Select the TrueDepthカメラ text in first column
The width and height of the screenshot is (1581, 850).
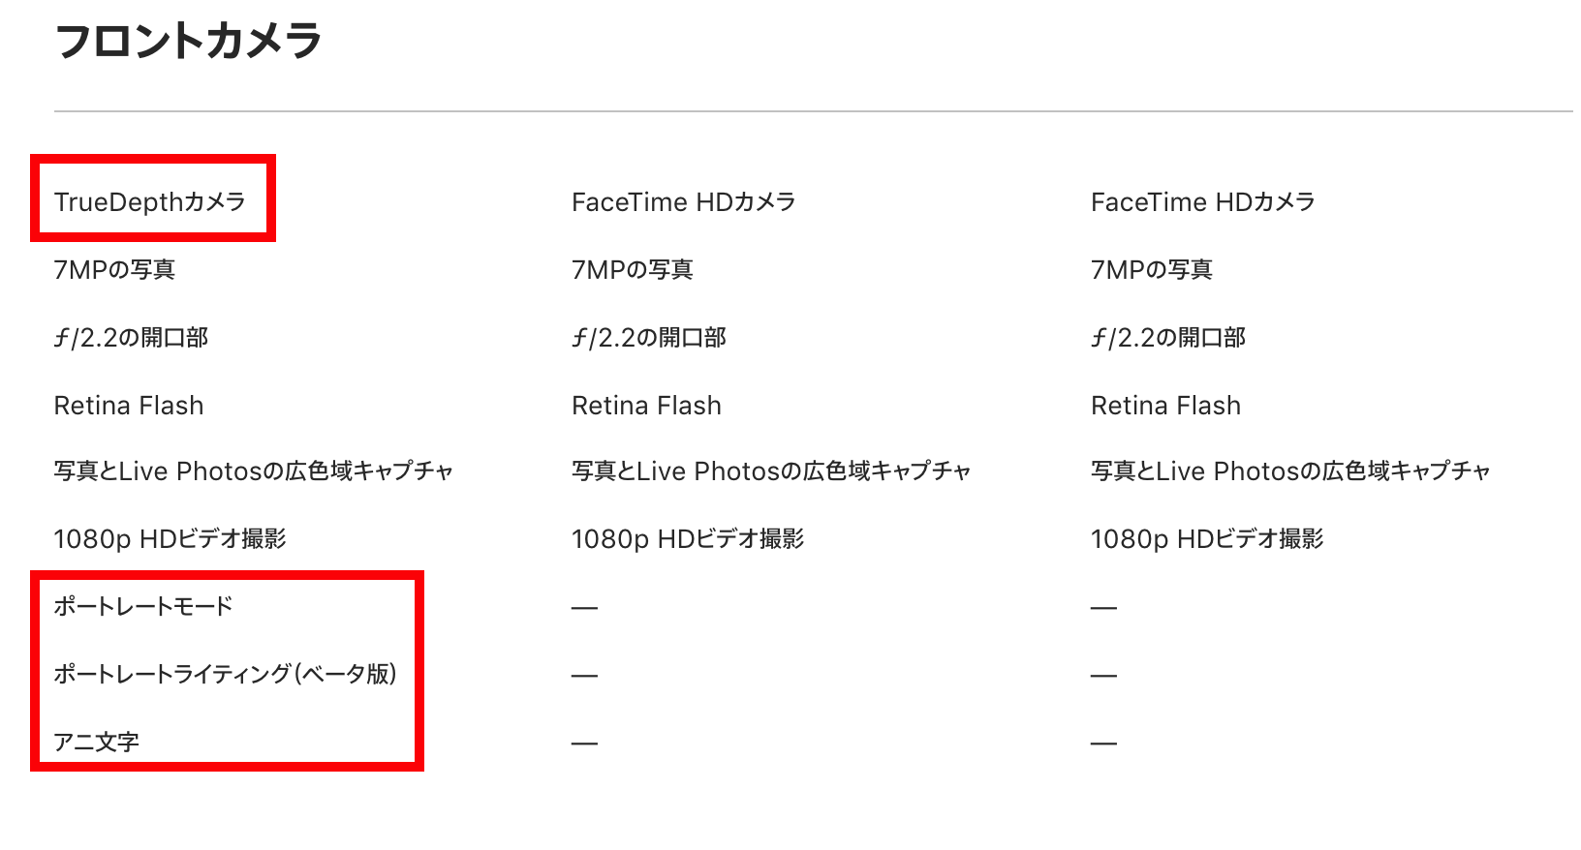(150, 201)
